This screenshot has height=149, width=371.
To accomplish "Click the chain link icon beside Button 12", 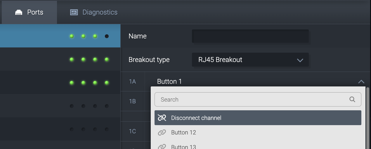I will 162,133.
